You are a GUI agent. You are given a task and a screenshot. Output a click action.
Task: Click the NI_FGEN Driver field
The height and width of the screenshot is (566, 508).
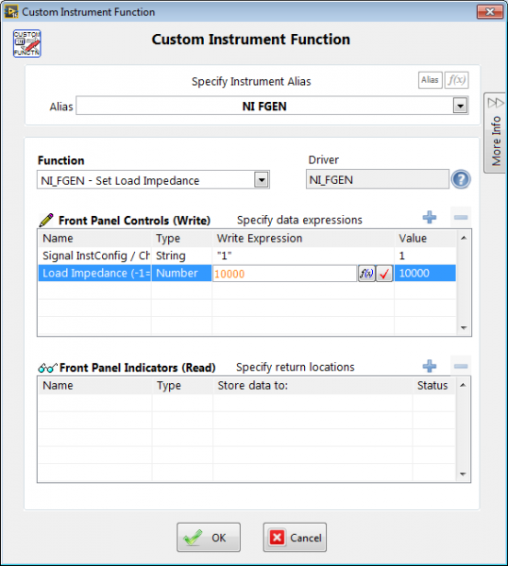tap(377, 179)
